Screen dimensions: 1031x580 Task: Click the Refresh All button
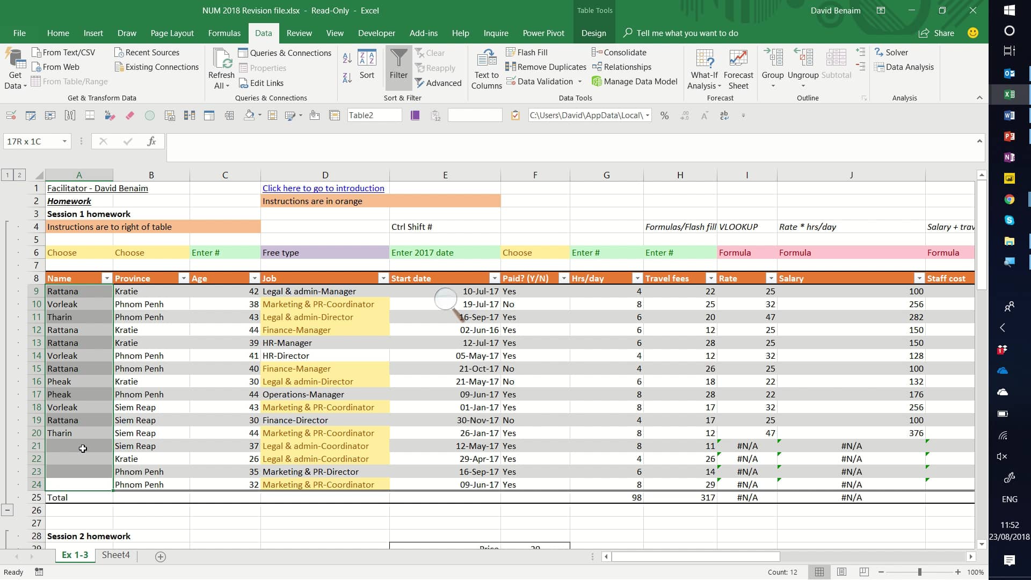pos(221,69)
